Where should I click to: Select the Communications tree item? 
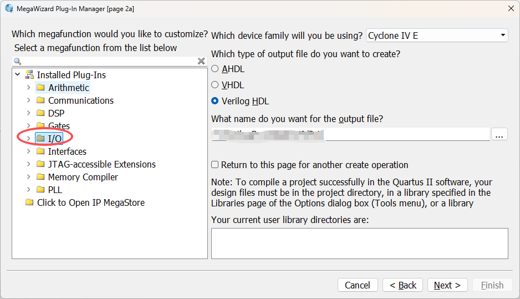[81, 100]
